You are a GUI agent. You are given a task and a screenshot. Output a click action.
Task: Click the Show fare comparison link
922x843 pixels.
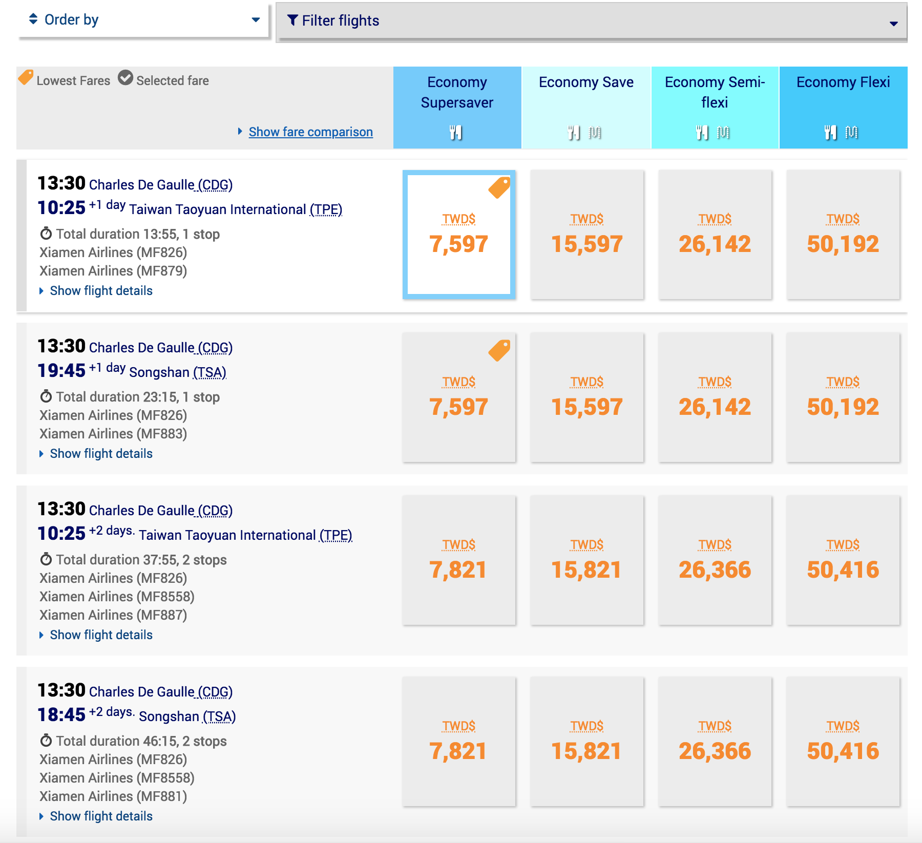click(x=310, y=132)
